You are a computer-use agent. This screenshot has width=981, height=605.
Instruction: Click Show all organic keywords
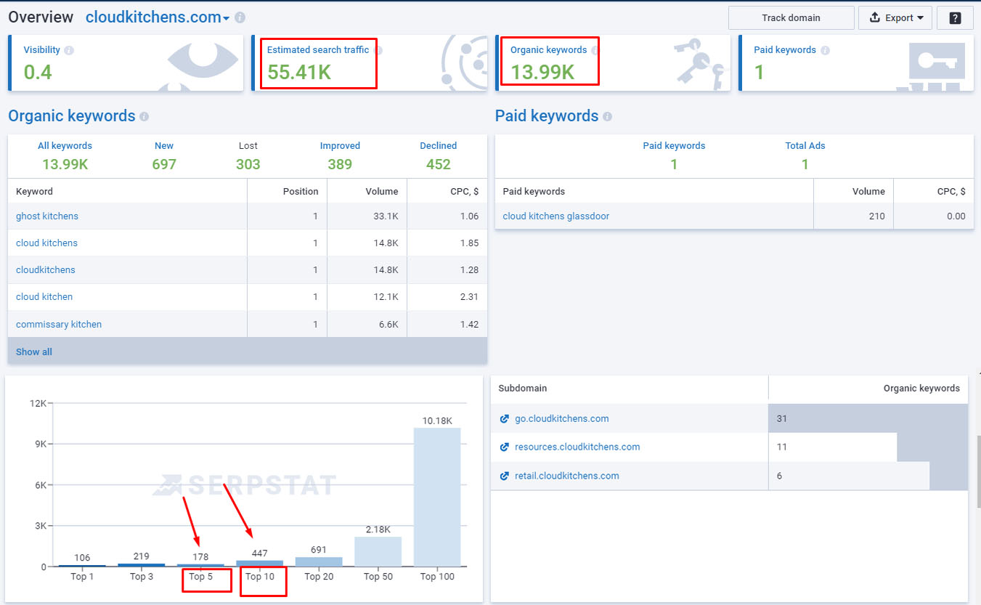click(34, 352)
